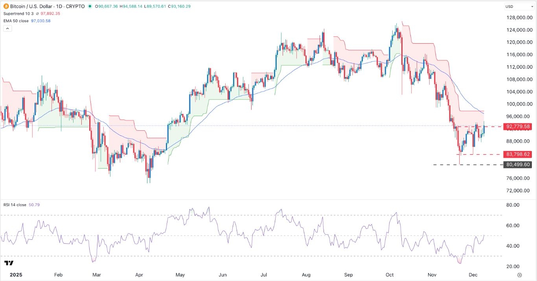
Task: Click the 80,499.60 dashed level label
Action: pyautogui.click(x=518, y=164)
